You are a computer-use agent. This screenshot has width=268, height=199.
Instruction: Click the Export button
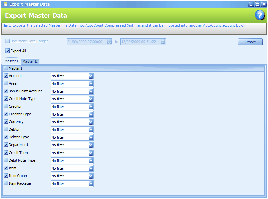pyautogui.click(x=250, y=42)
